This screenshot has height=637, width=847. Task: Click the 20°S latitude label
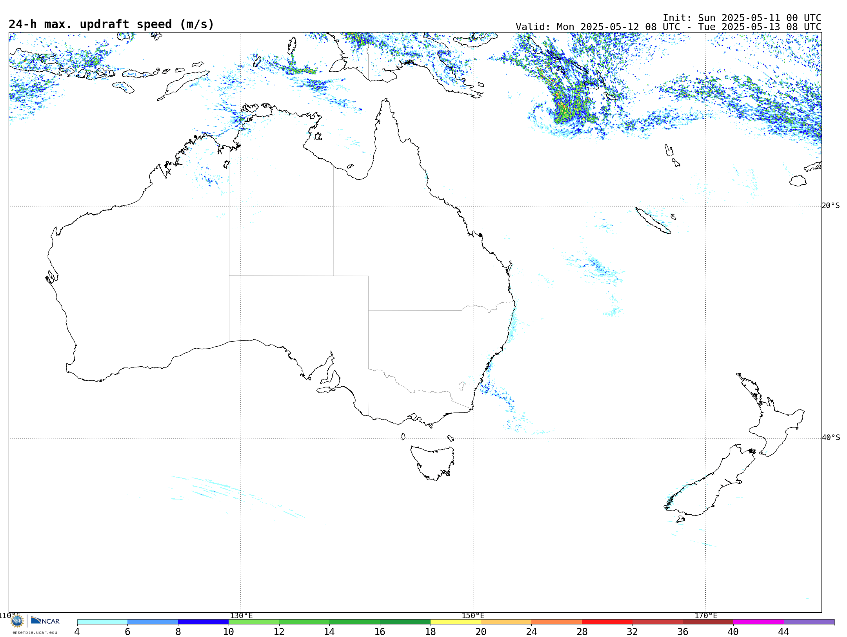[831, 206]
